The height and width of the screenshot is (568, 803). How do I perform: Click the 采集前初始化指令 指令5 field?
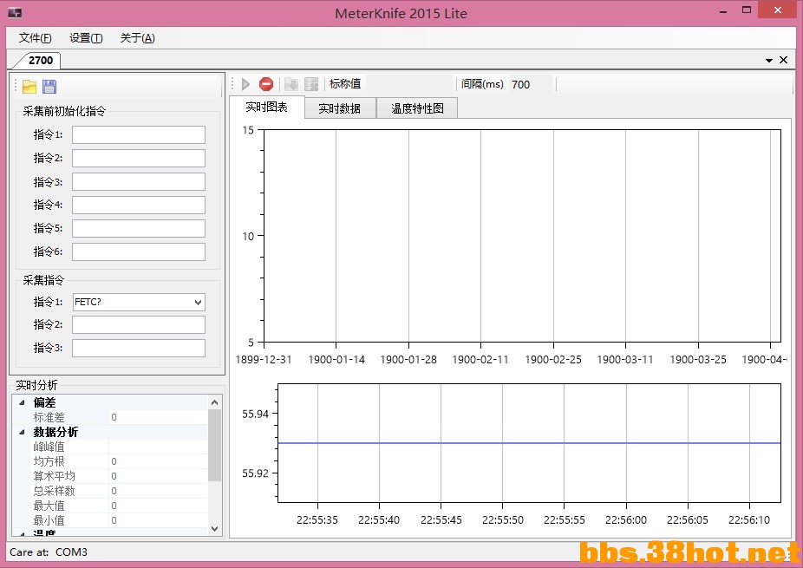pyautogui.click(x=139, y=228)
